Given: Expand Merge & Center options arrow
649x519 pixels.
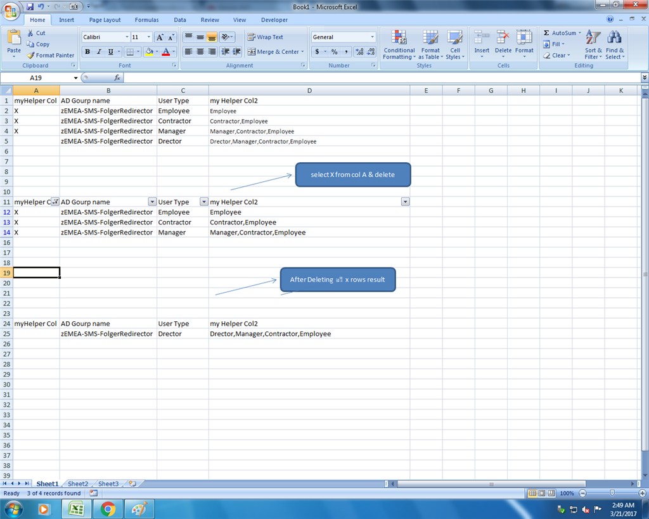Looking at the screenshot, I should click(x=302, y=52).
